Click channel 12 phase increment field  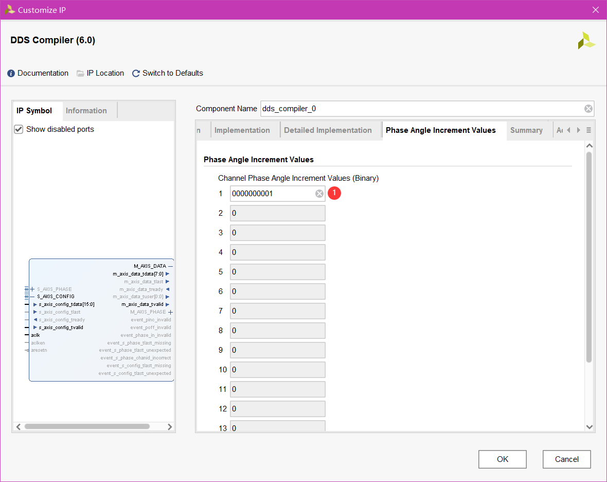point(278,409)
